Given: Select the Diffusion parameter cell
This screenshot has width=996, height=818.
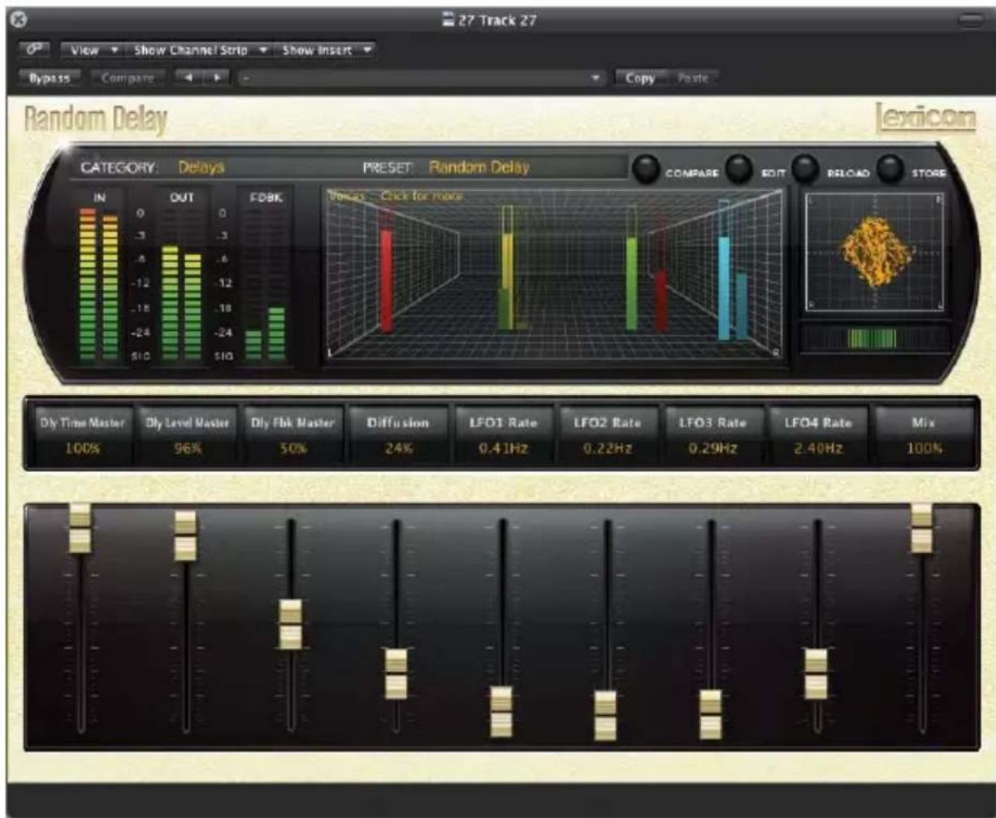Looking at the screenshot, I should click(396, 438).
